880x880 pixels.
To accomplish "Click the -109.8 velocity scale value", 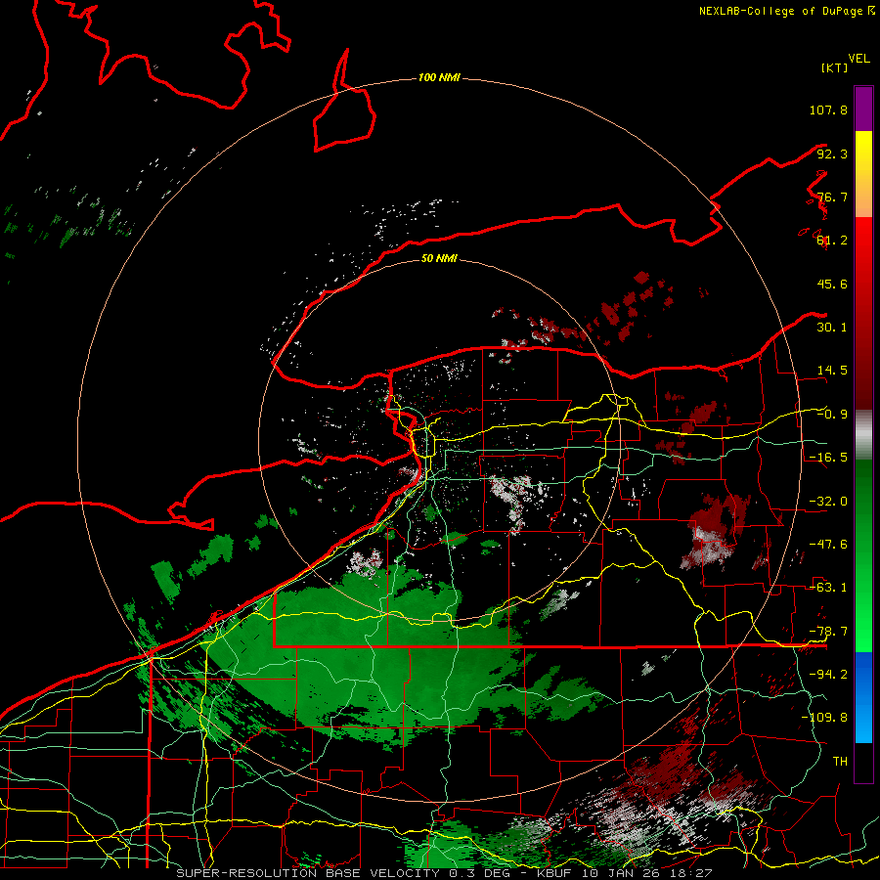I will 824,718.
